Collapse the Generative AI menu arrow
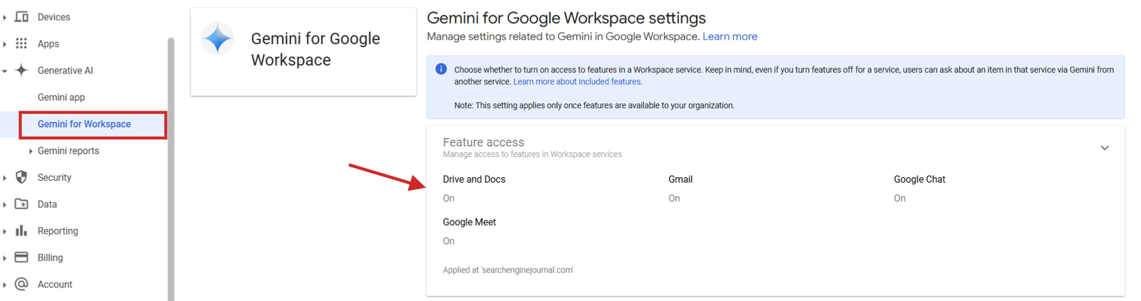Viewport: 1141px width, 301px height. pyautogui.click(x=4, y=70)
